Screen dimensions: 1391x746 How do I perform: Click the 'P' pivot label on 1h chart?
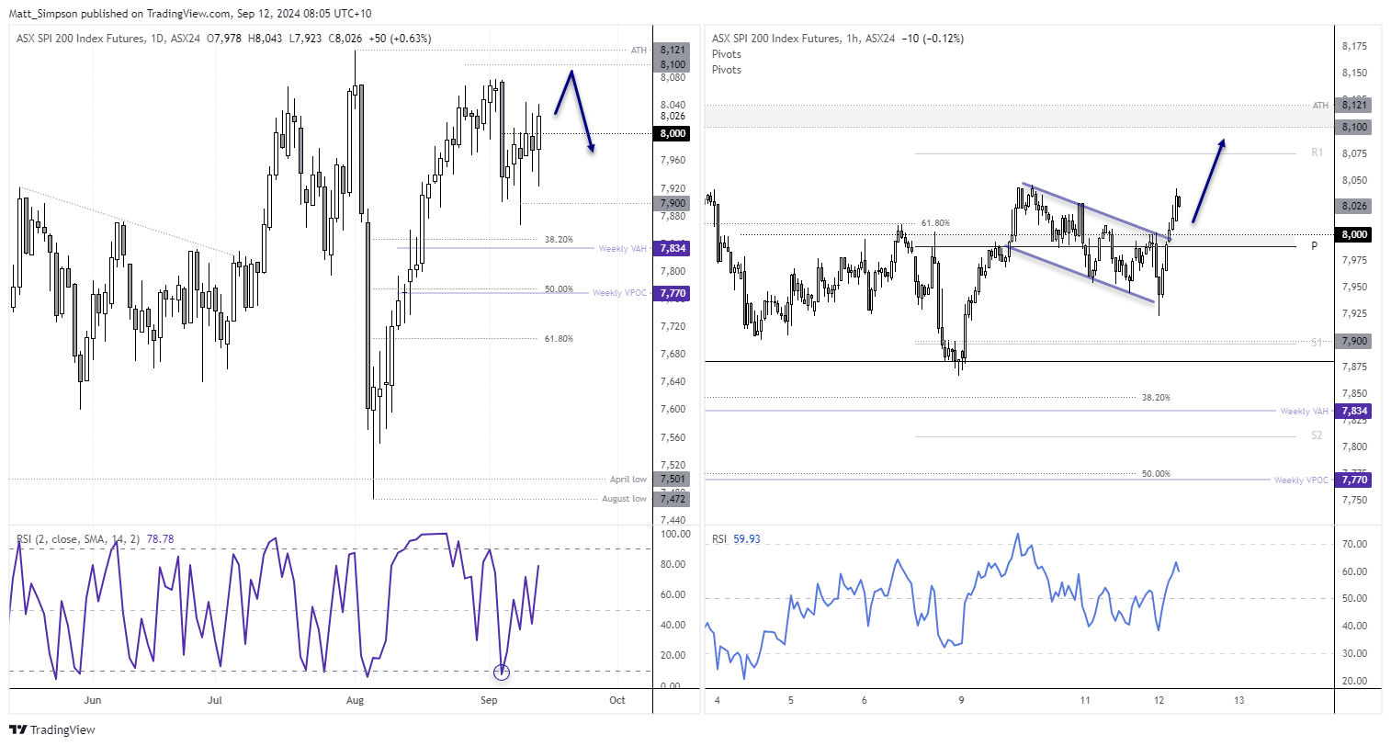tap(1315, 246)
